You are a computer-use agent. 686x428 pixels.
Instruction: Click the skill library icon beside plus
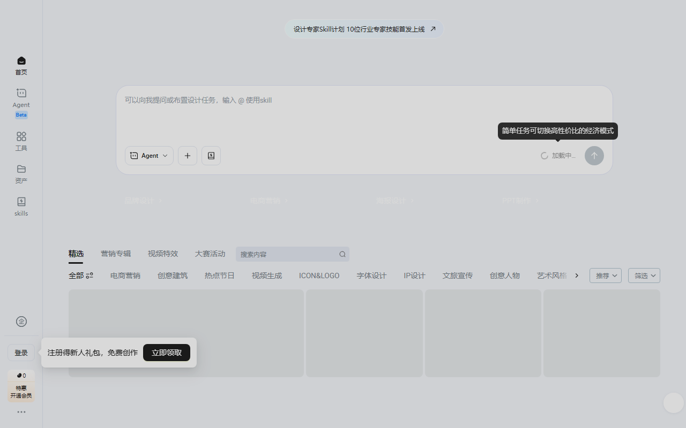(211, 156)
